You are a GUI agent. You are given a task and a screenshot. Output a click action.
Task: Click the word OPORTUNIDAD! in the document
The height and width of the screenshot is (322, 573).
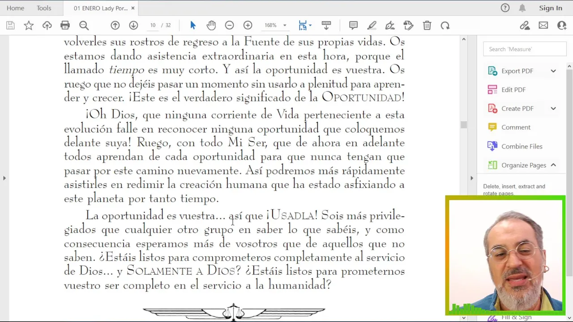click(363, 97)
